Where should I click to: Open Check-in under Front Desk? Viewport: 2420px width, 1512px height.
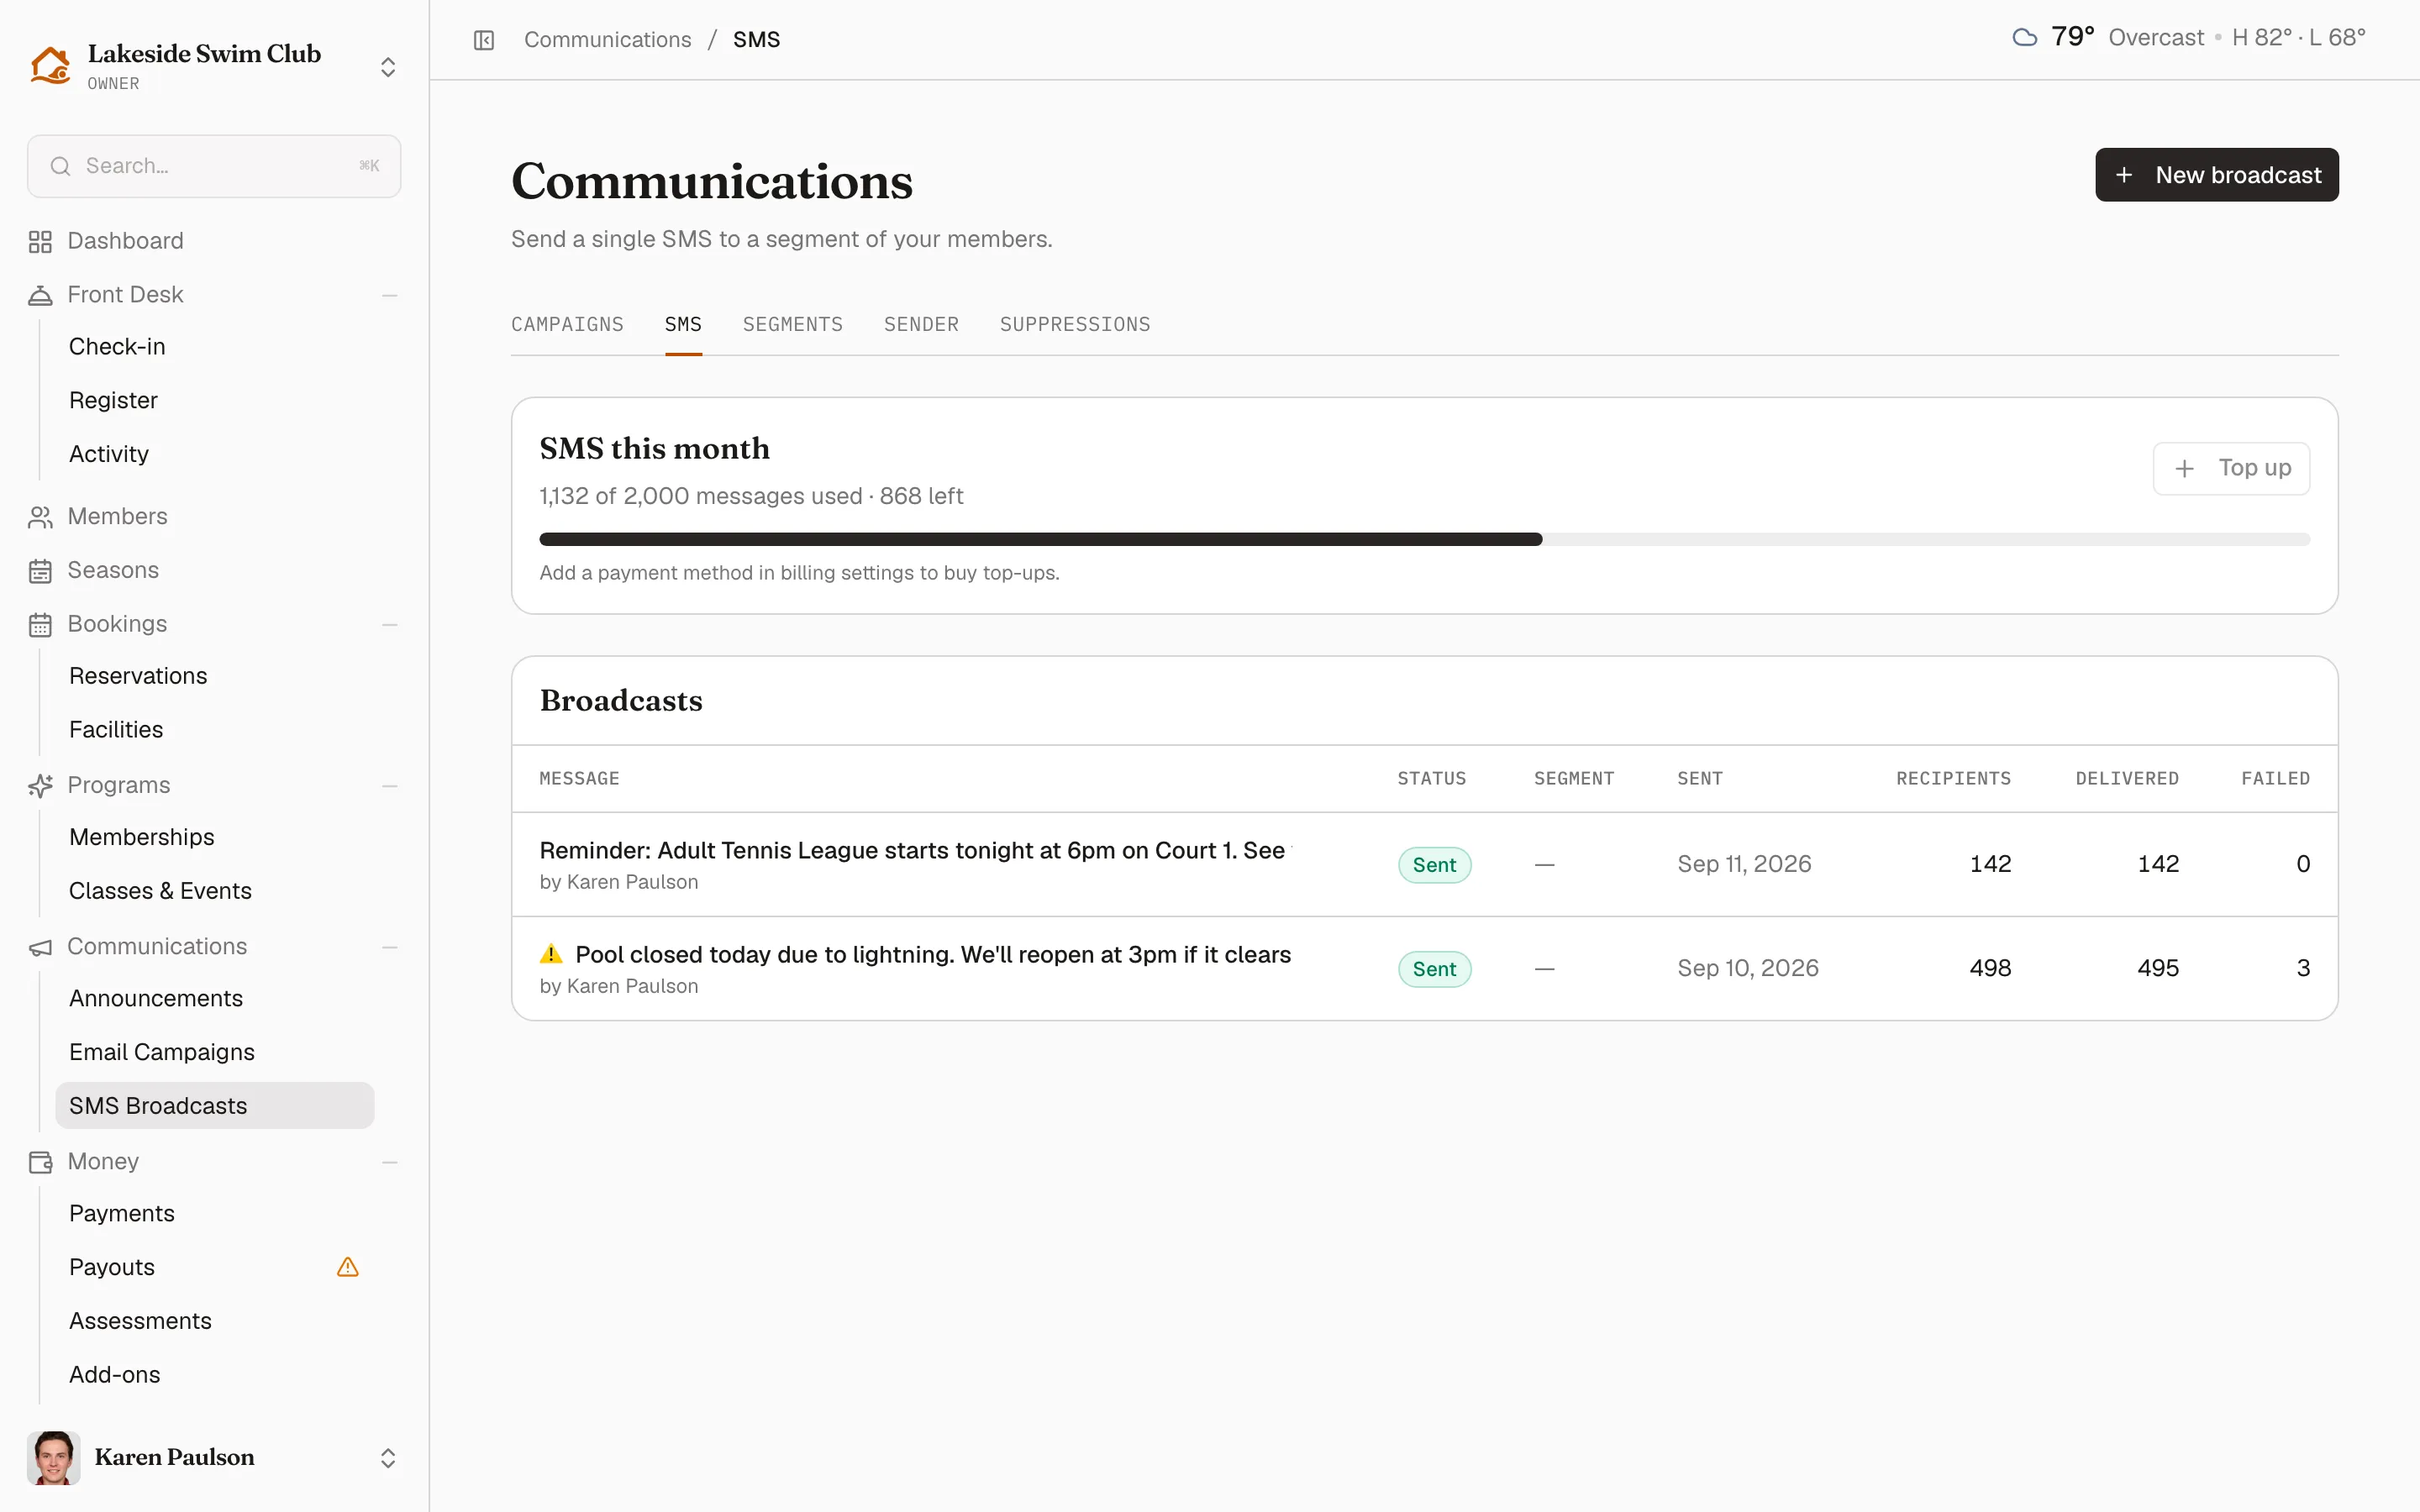[117, 347]
